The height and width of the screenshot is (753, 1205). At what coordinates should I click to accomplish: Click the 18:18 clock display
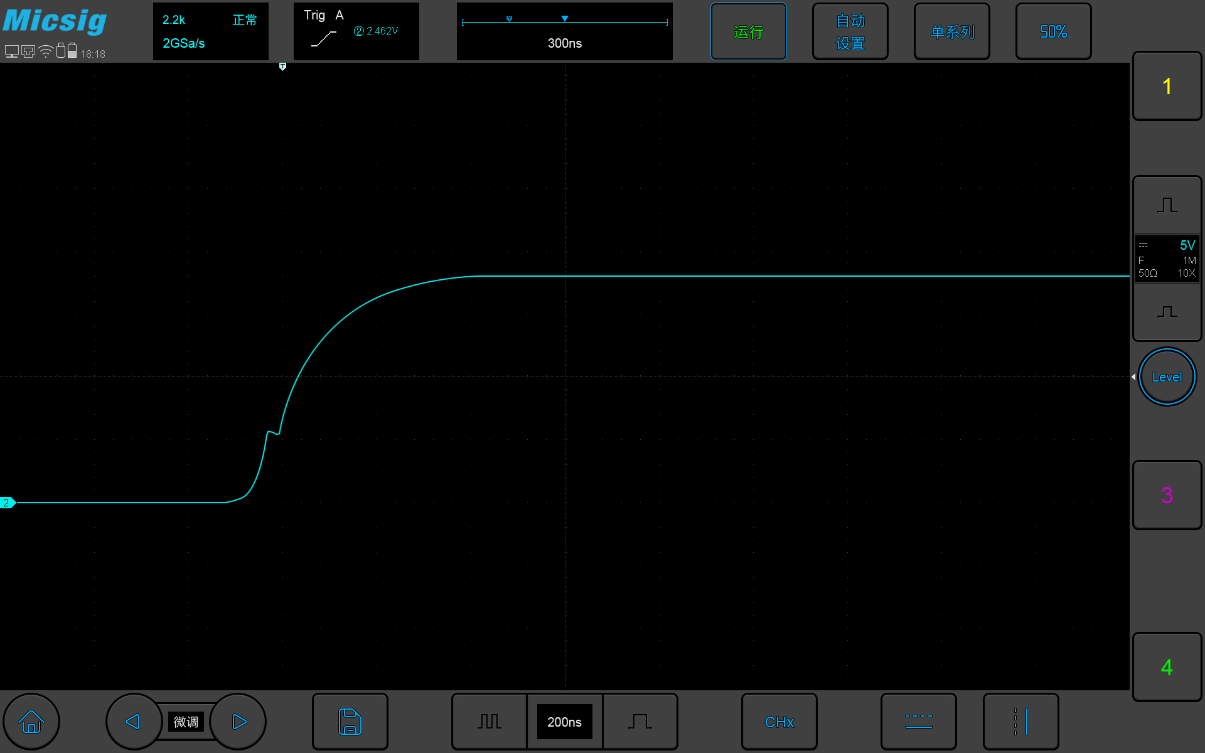[x=93, y=54]
